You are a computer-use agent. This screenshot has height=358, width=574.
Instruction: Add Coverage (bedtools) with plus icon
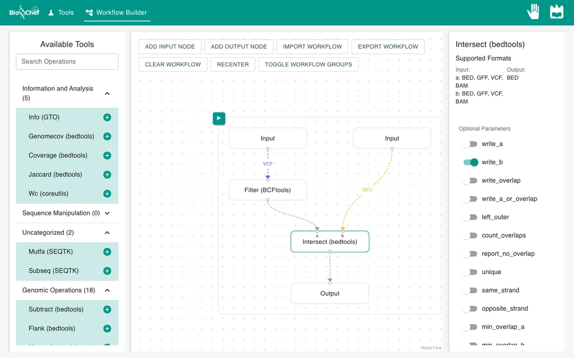107,156
